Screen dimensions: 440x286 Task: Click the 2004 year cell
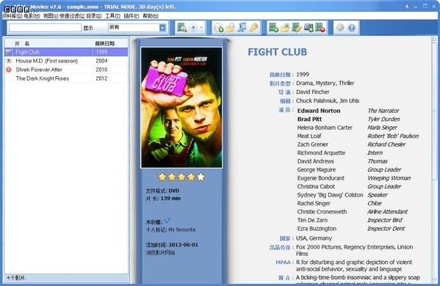pyautogui.click(x=101, y=61)
